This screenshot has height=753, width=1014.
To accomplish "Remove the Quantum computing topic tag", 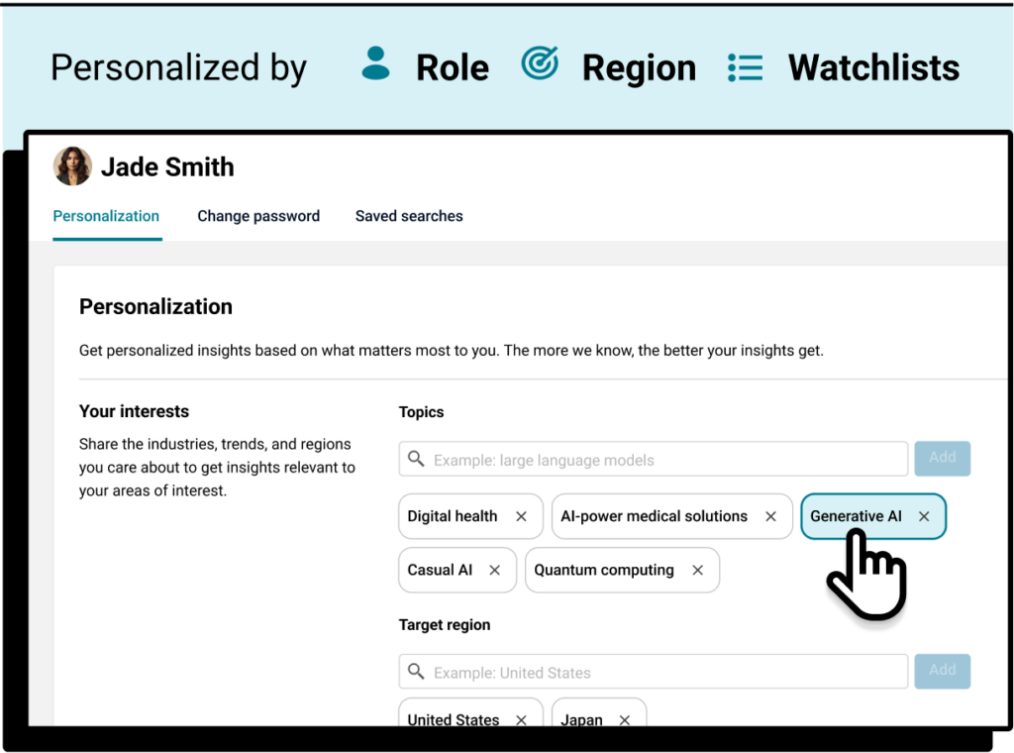I will coord(697,570).
